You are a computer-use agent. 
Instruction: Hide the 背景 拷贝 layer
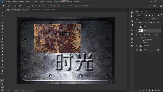click(137, 46)
